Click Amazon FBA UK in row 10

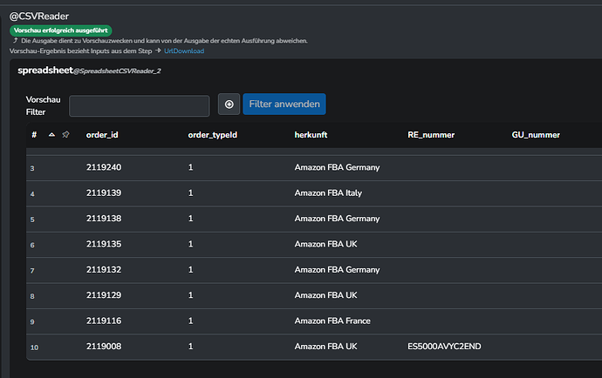point(326,347)
